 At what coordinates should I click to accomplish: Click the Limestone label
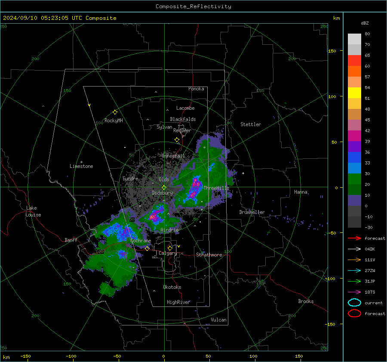[x=81, y=166]
